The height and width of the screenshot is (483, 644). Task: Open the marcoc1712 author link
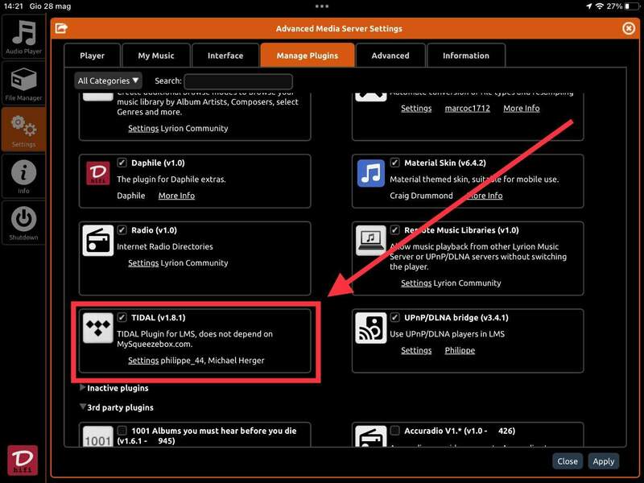[468, 109]
